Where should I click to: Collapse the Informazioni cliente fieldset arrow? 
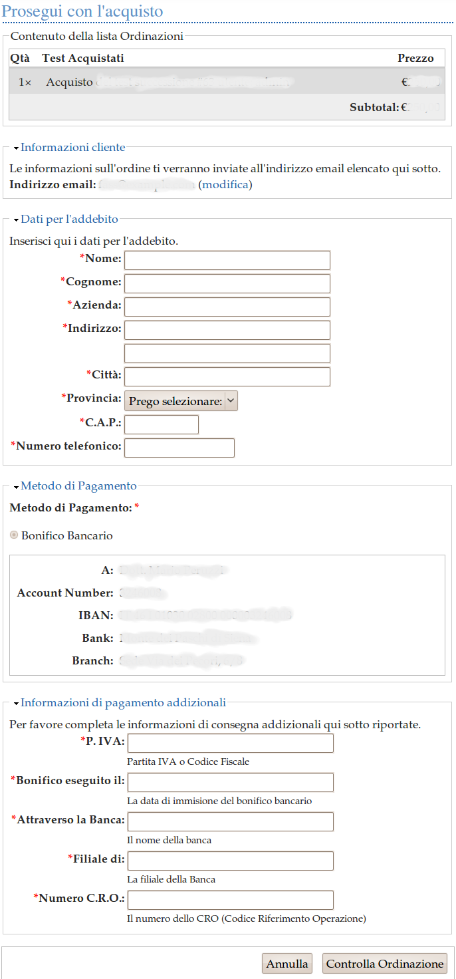[x=16, y=148]
